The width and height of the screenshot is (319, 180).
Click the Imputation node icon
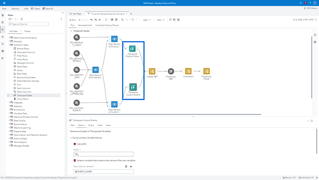click(x=188, y=71)
